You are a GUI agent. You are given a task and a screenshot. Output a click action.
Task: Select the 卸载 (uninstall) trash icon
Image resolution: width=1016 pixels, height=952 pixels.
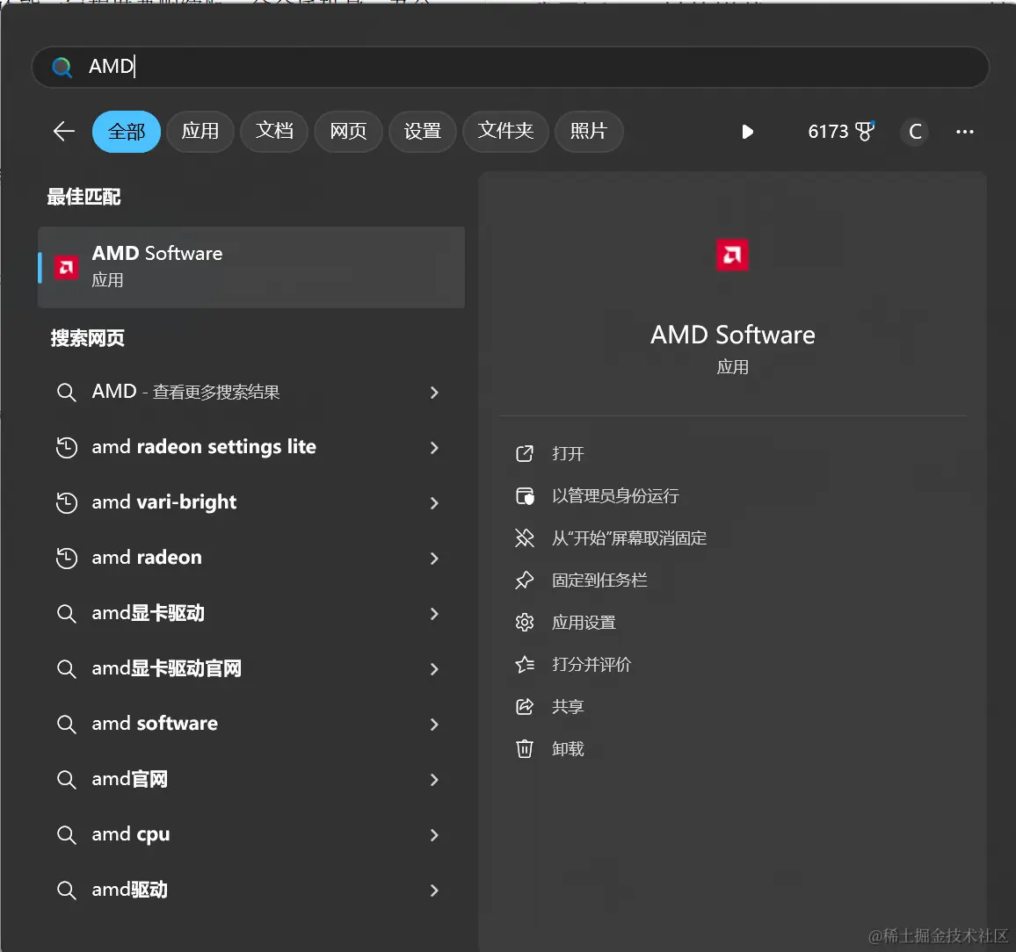tap(525, 748)
